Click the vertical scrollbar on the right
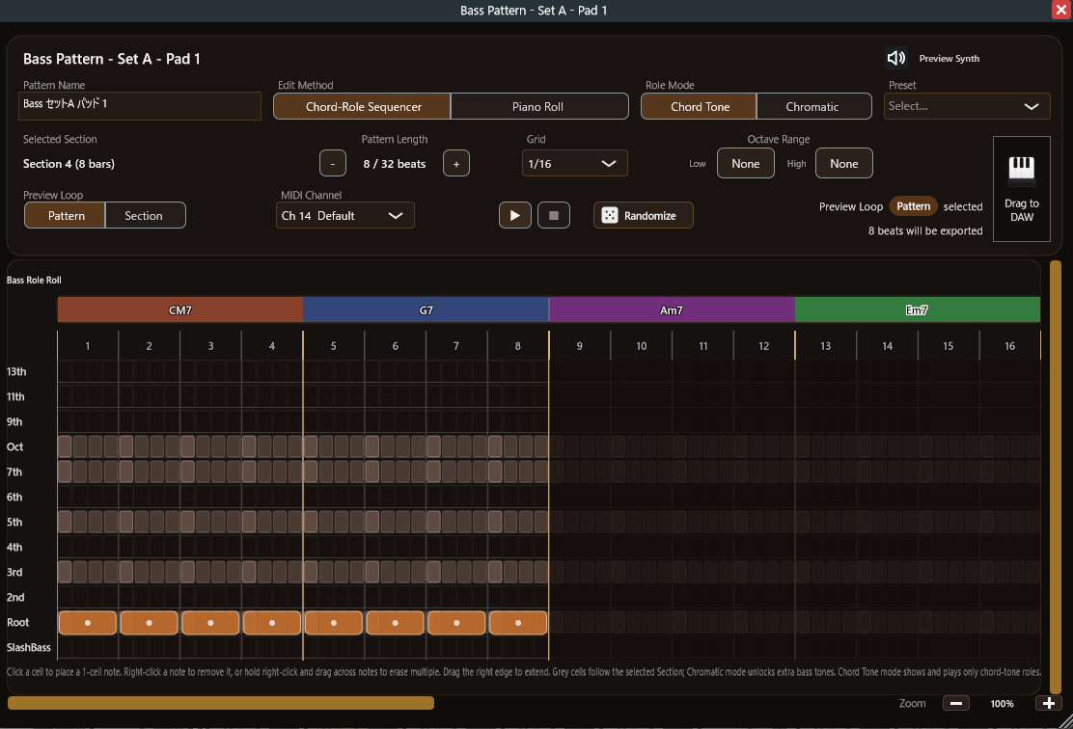Screen dimensions: 1073x729 click(x=1056, y=476)
